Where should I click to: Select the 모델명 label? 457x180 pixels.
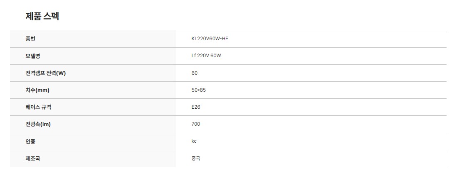pos(33,56)
